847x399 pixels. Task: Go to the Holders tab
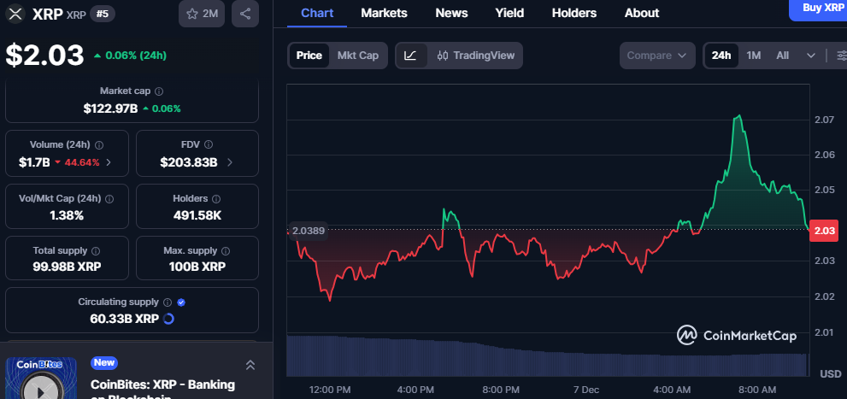pyautogui.click(x=574, y=13)
